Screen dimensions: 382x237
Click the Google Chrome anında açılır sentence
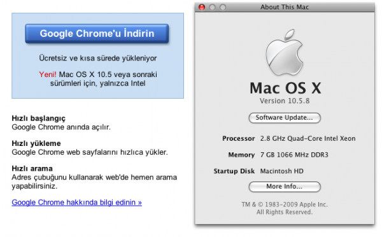pos(61,127)
